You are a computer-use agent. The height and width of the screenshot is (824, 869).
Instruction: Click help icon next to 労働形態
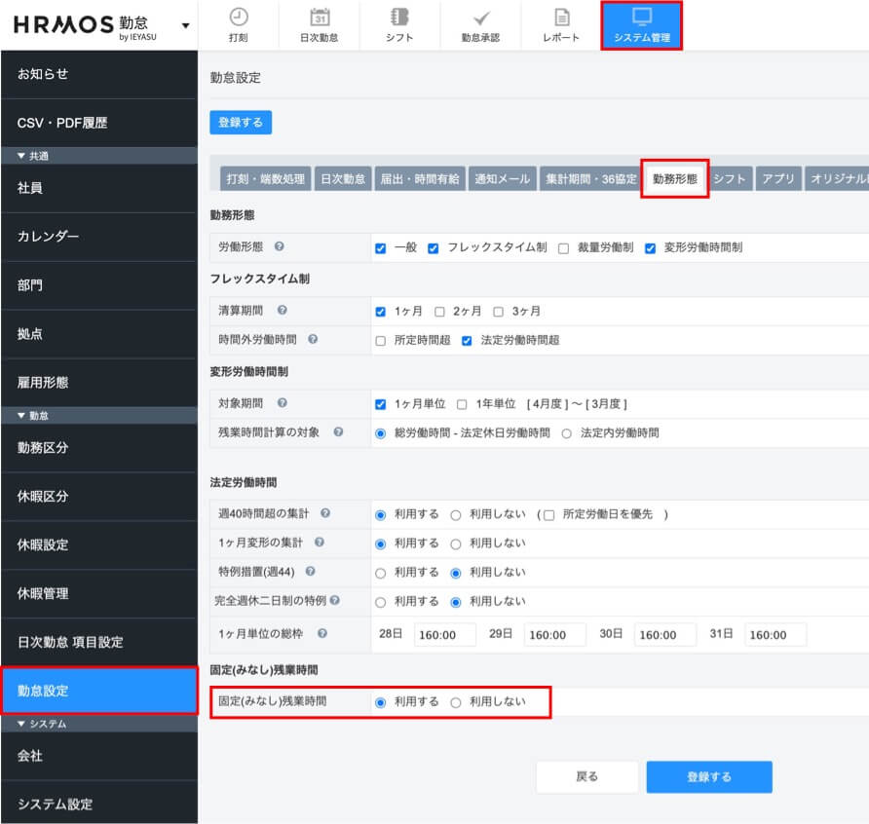(280, 247)
